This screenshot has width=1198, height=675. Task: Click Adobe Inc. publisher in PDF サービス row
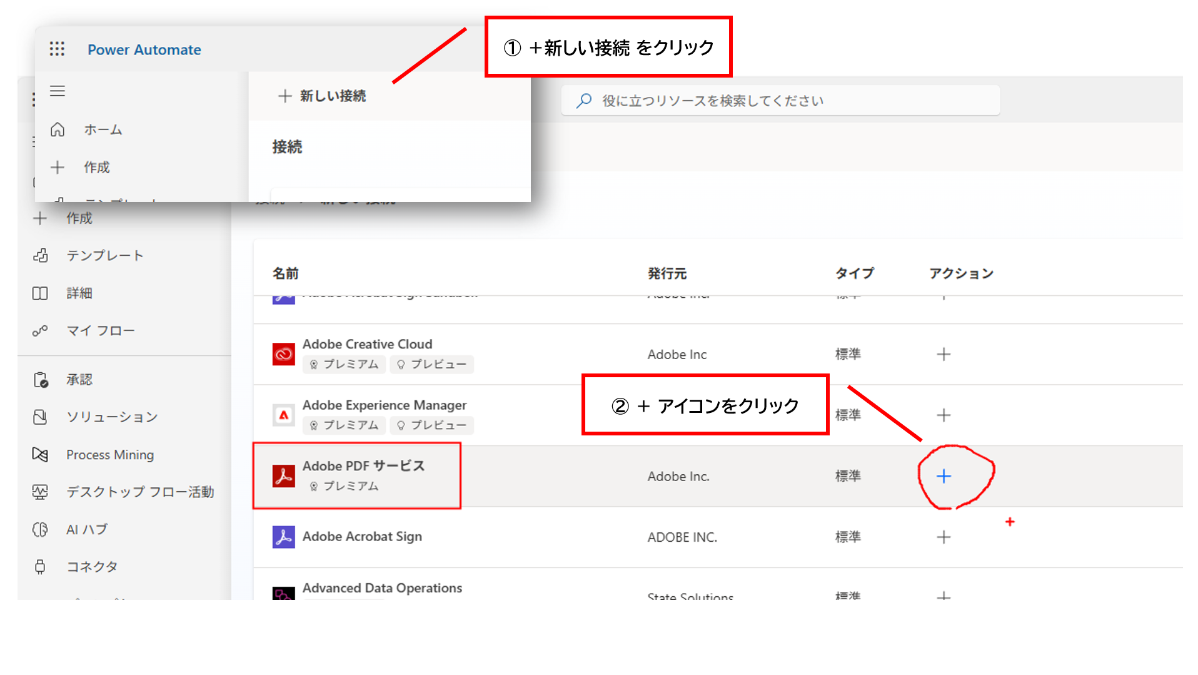tap(678, 476)
